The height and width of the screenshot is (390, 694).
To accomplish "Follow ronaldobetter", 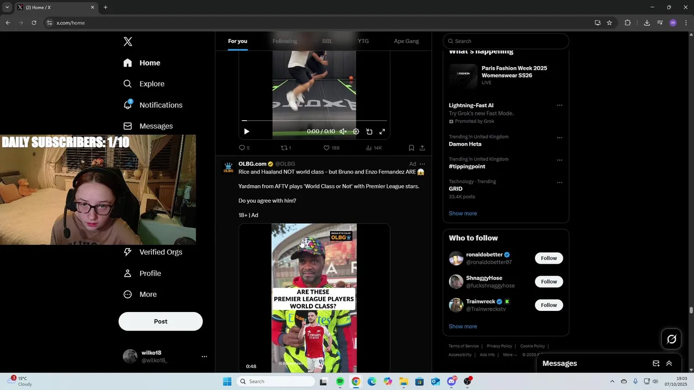I will (549, 258).
